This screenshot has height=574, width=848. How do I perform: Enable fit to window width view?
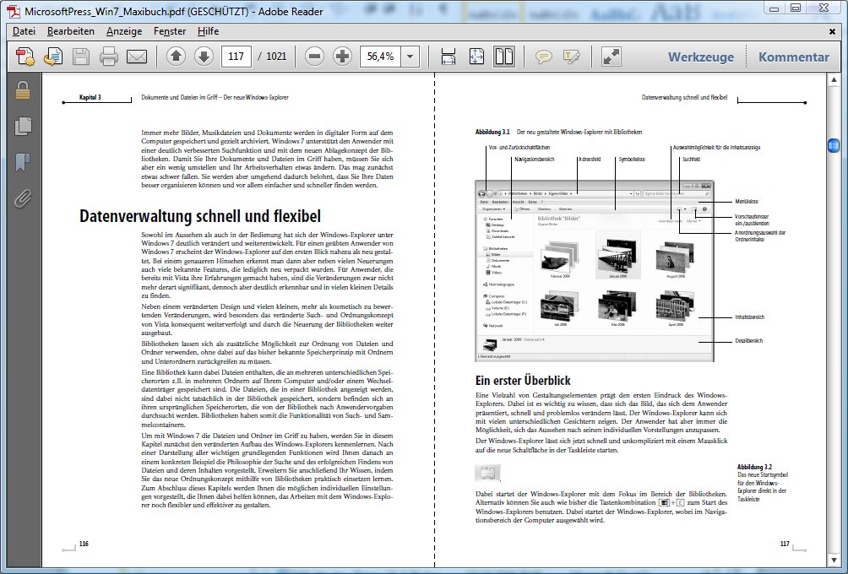[448, 57]
